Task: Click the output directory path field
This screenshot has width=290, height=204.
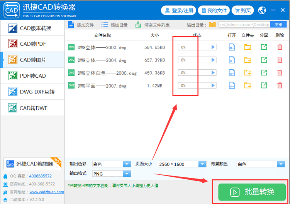Action: pyautogui.click(x=244, y=25)
